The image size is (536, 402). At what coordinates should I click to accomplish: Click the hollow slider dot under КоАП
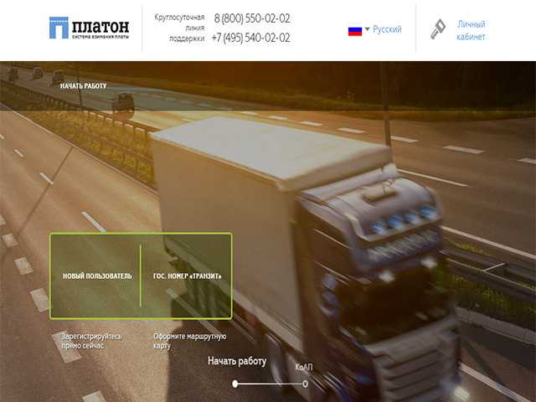click(305, 384)
